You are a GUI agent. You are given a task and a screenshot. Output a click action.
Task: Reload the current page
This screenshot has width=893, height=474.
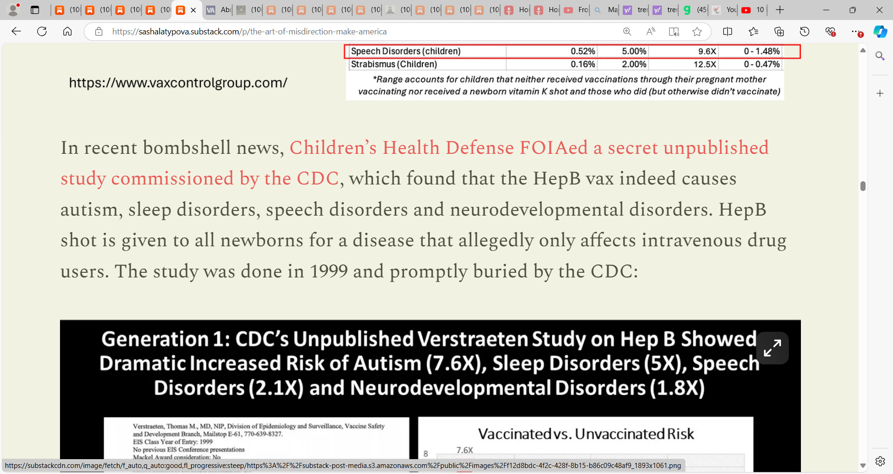42,31
